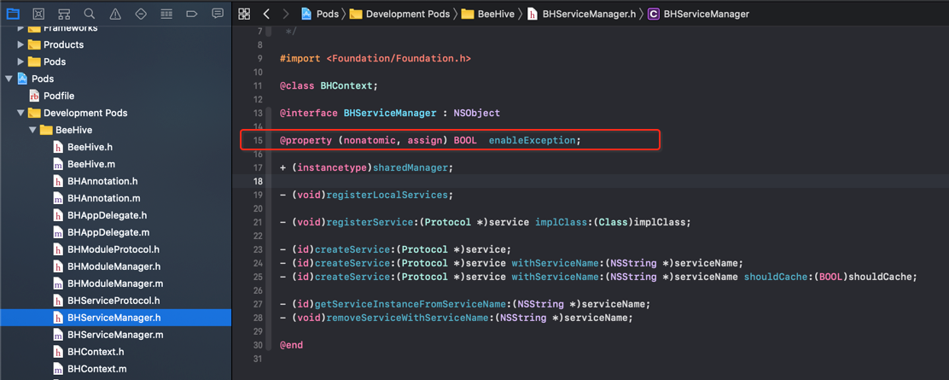Show the Test navigator diamond icon
This screenshot has height=380, width=949.
pyautogui.click(x=141, y=14)
